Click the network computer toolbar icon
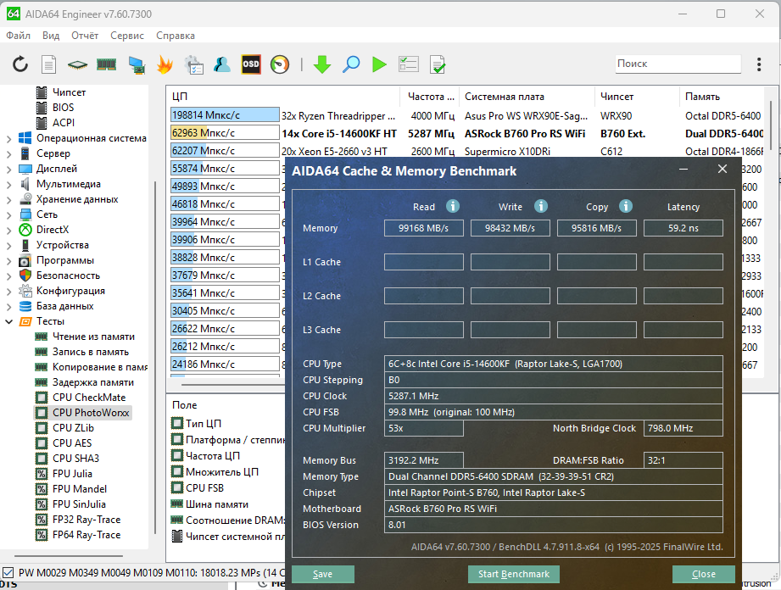The image size is (781, 590). [x=137, y=64]
